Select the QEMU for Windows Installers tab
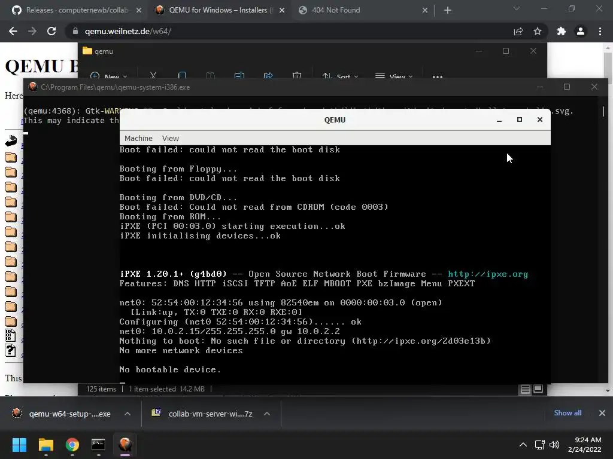 click(x=221, y=10)
